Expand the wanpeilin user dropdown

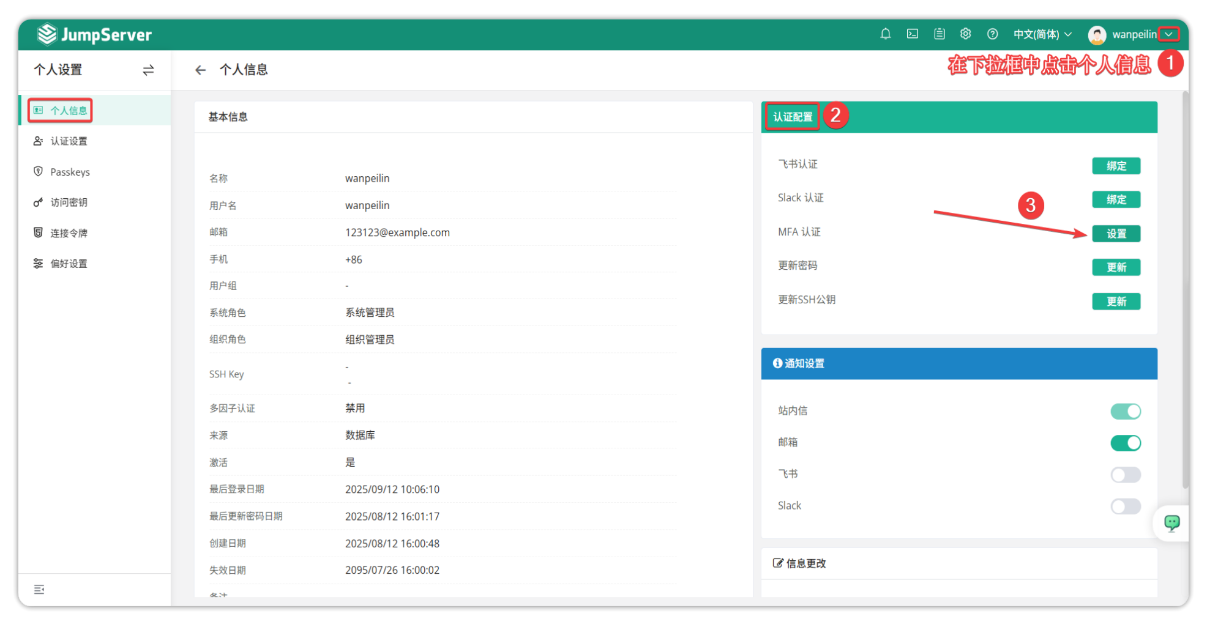1168,34
